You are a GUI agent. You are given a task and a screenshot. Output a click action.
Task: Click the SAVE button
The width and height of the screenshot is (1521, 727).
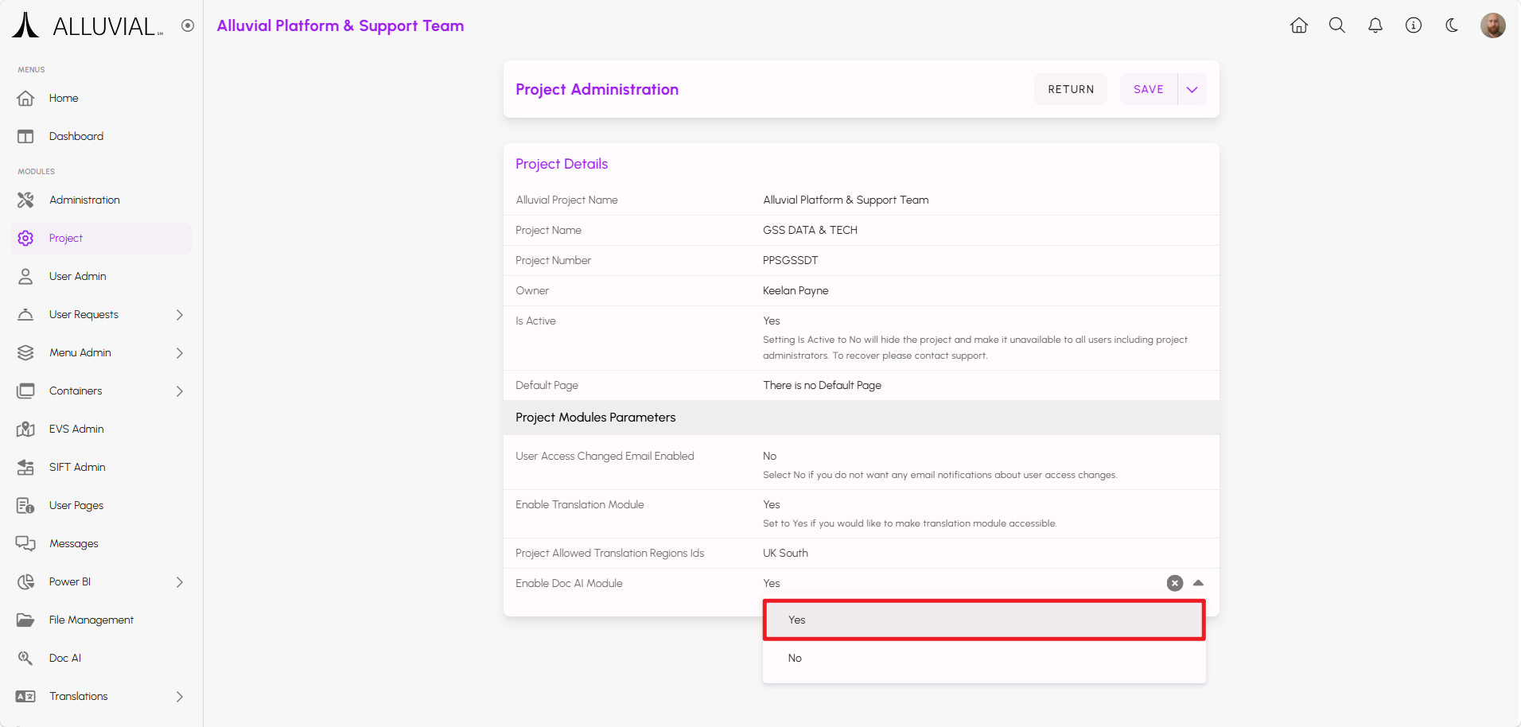pyautogui.click(x=1149, y=90)
